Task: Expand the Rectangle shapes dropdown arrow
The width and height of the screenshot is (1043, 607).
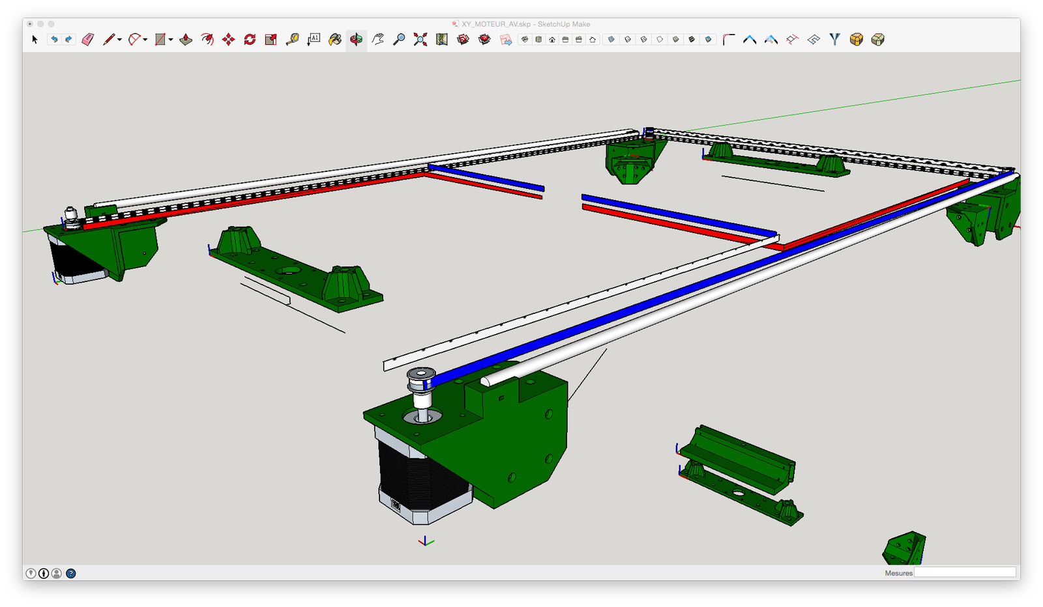Action: [171, 40]
